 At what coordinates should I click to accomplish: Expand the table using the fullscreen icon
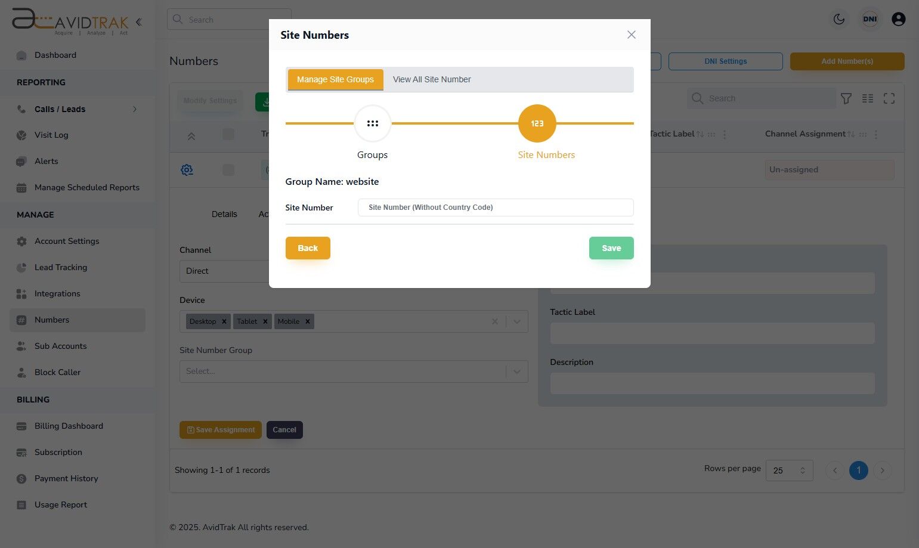[889, 98]
